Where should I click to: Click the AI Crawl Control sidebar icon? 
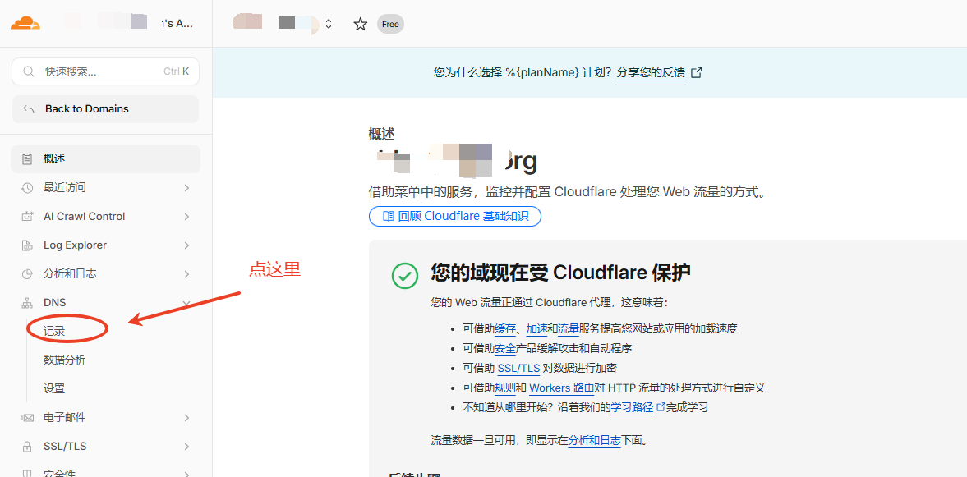pyautogui.click(x=27, y=217)
